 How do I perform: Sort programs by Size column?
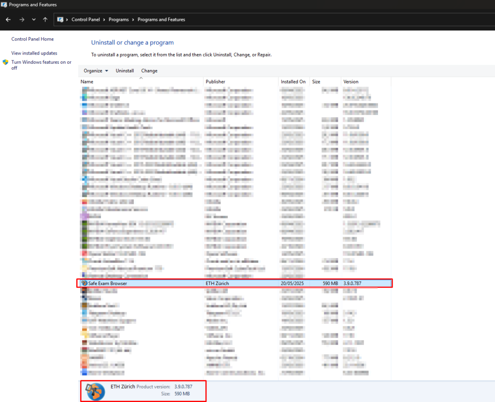tap(325, 82)
